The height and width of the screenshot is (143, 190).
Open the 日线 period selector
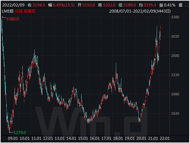18,11
